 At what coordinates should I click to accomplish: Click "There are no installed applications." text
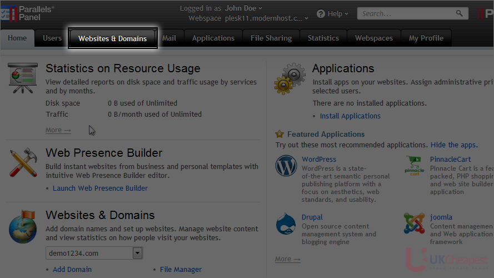click(x=370, y=103)
